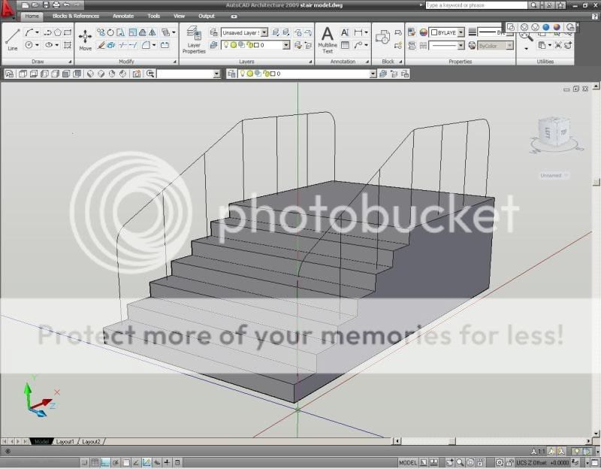601x469 pixels.
Task: Select the Move tool in Modify panel
Action: coord(85,41)
